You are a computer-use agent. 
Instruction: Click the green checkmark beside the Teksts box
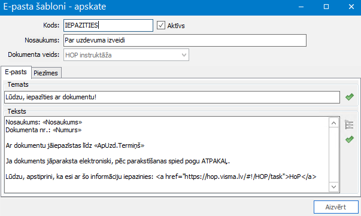(349, 139)
